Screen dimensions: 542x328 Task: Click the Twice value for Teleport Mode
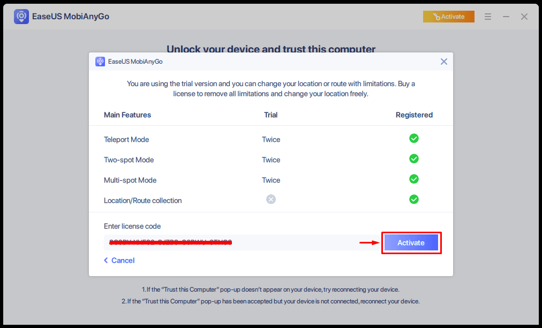coord(271,140)
